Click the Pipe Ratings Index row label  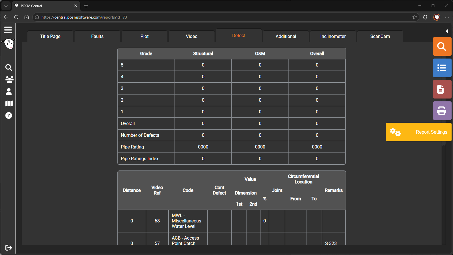pos(140,158)
